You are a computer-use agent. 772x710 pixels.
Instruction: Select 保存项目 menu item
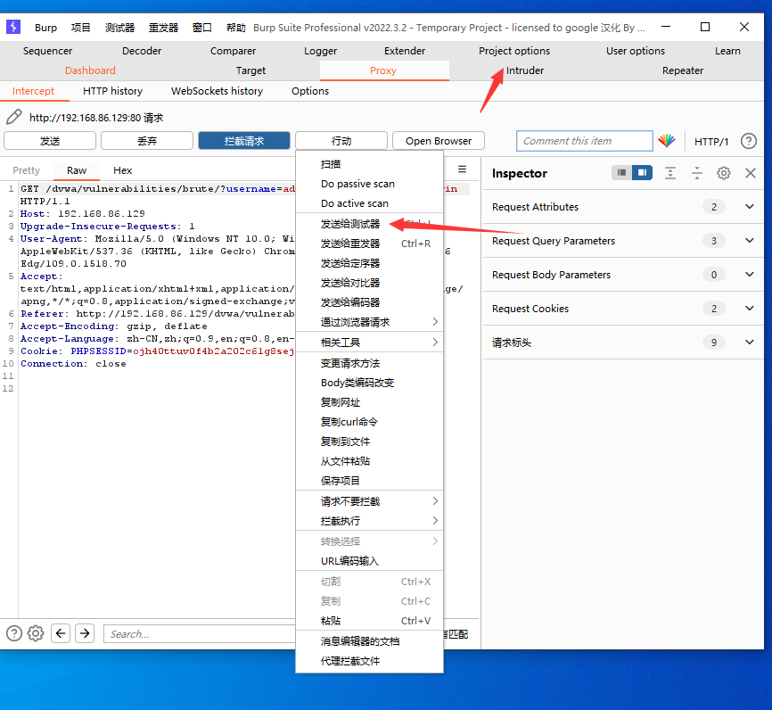(x=369, y=481)
